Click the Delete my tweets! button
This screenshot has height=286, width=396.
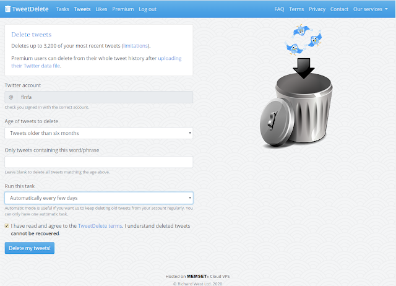30,248
